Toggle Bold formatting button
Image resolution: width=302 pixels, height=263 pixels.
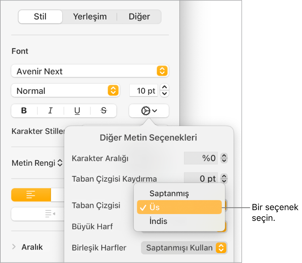24,111
